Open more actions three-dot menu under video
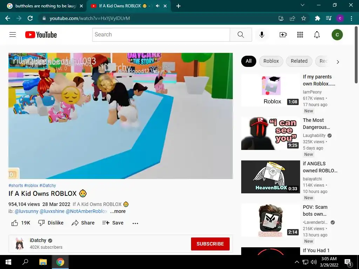The width and height of the screenshot is (359, 269). click(135, 223)
